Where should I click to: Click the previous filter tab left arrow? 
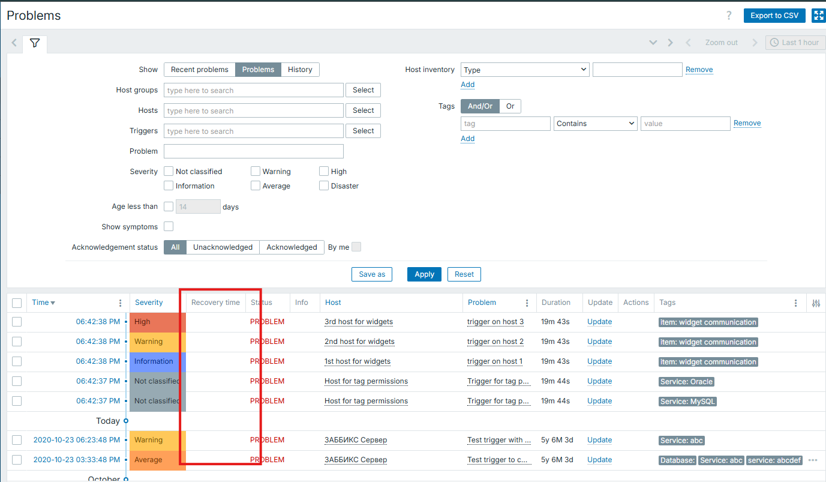click(14, 43)
